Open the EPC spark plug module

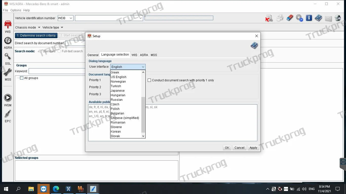click(8, 116)
